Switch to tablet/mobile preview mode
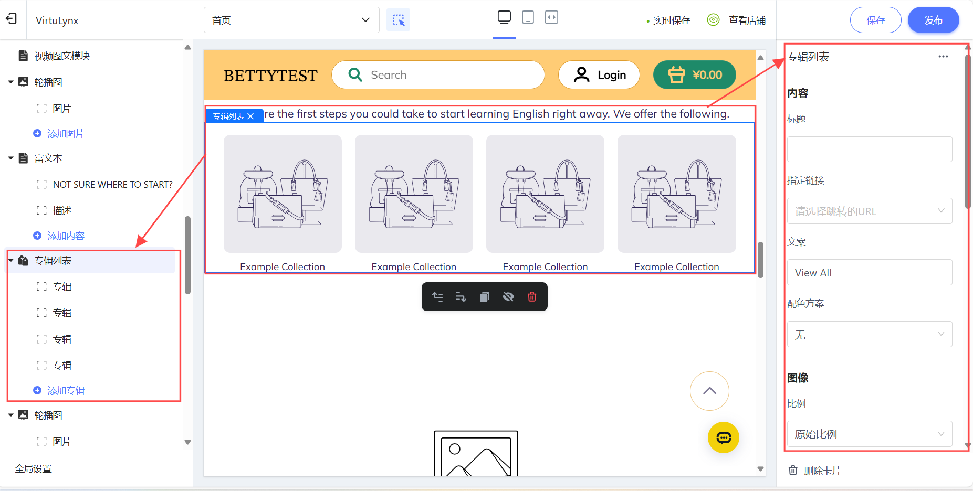This screenshot has height=491, width=973. tap(528, 17)
